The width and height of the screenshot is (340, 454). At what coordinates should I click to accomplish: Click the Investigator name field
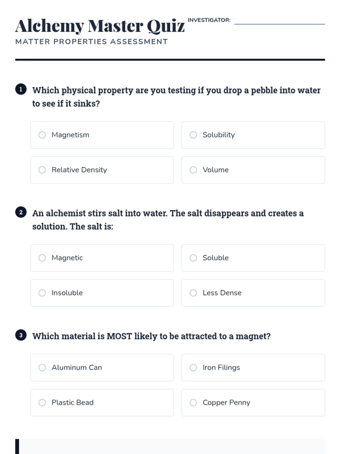click(x=279, y=20)
